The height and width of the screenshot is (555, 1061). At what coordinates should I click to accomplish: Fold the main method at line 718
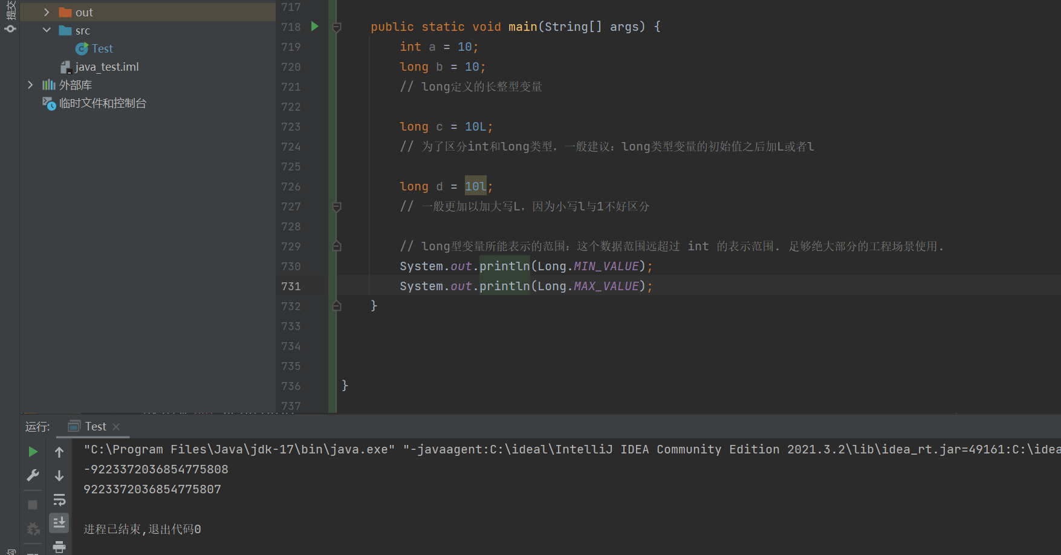337,27
